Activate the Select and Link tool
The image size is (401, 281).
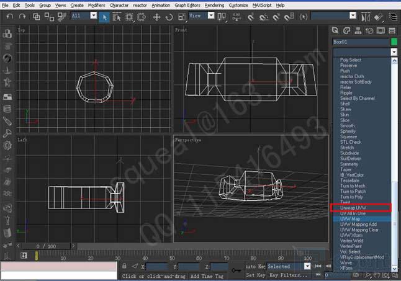(x=37, y=17)
